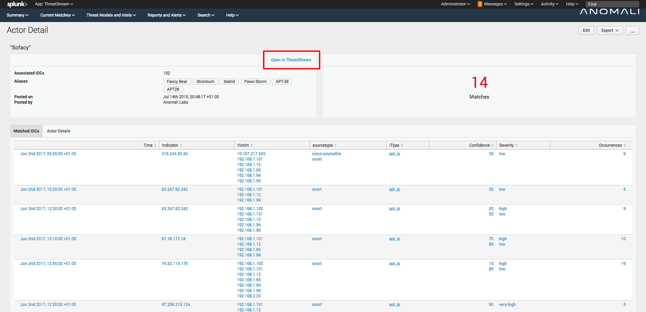Click apt_ip iType in 67.18.172.18 row

(x=394, y=239)
